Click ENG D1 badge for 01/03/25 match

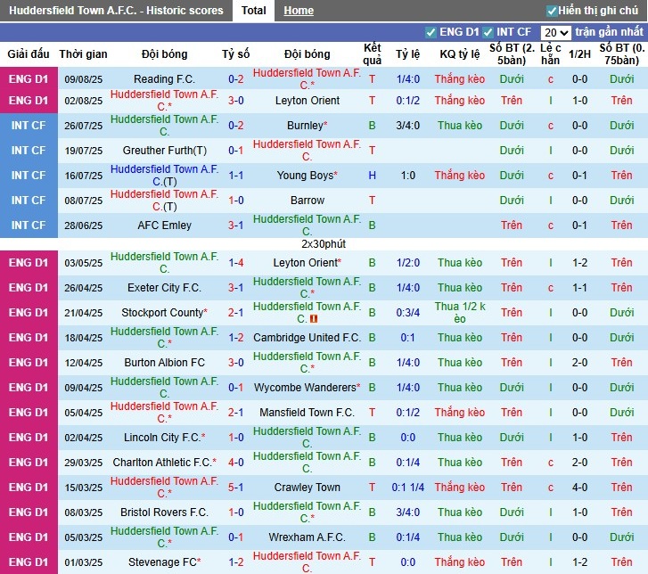pyautogui.click(x=28, y=562)
